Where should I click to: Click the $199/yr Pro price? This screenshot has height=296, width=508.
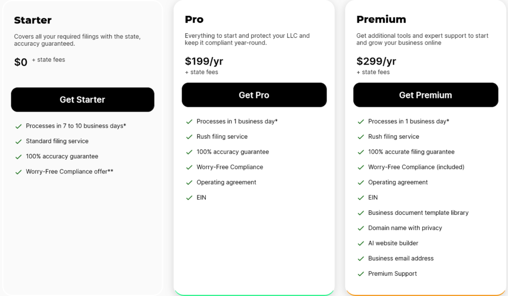point(204,61)
